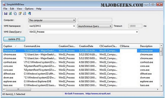Click the Copy selected items icon
The width and height of the screenshot is (165, 98).
(x=15, y=13)
